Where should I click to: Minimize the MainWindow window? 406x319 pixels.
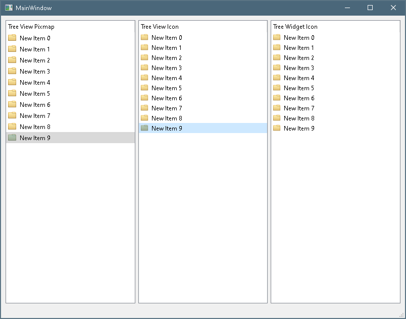click(x=347, y=8)
